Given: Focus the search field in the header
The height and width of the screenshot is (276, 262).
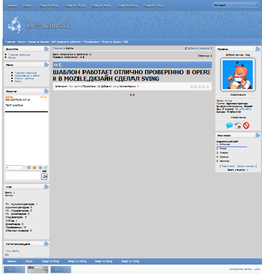Looking at the screenshot, I should tap(234, 5).
